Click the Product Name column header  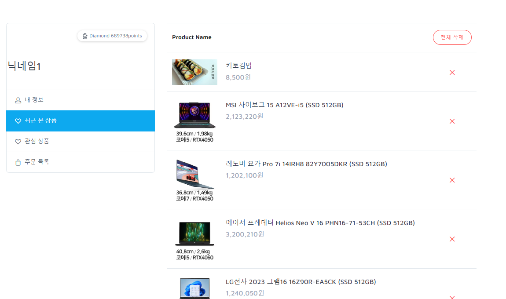point(192,37)
